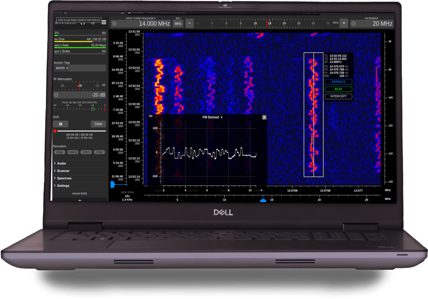The width and height of the screenshot is (428, 299).
Task: Expand the Audio section
Action: pos(62,164)
